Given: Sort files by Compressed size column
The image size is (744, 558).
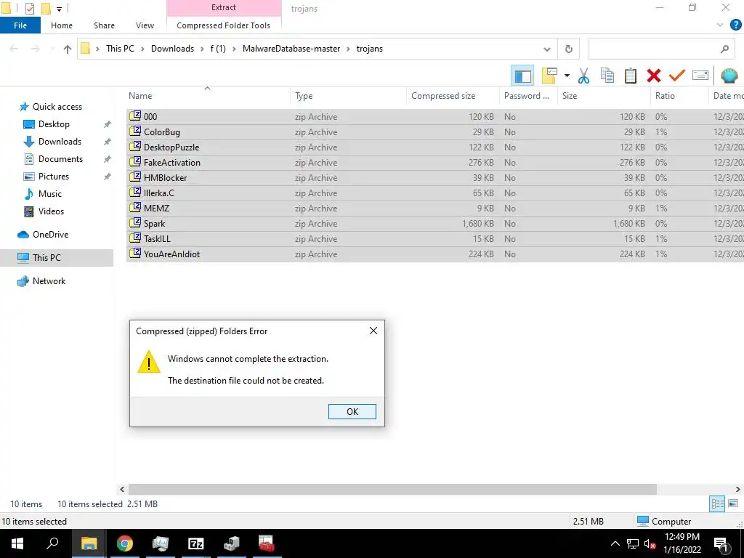Looking at the screenshot, I should (x=453, y=96).
